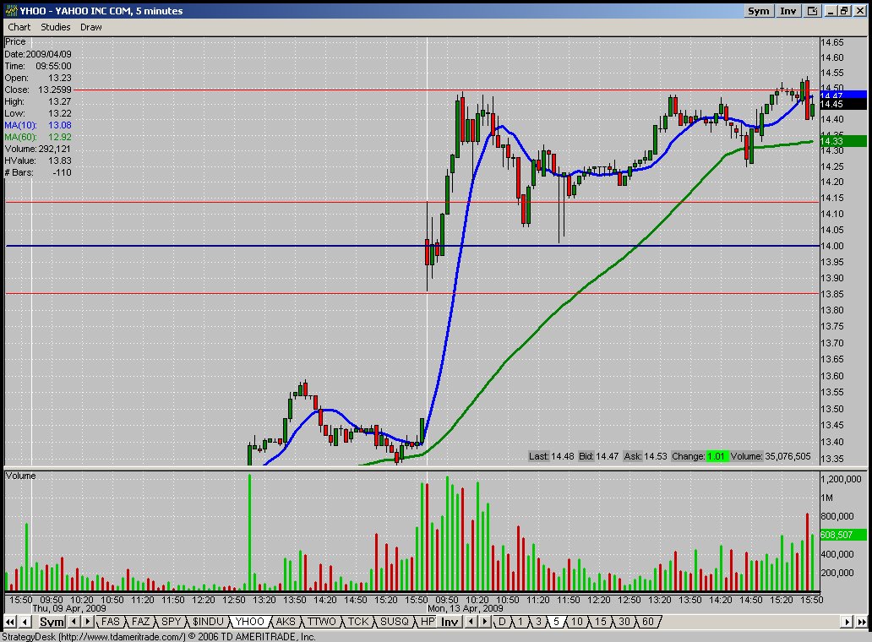The height and width of the screenshot is (642, 872).
Task: Open the Chart menu
Action: [19, 27]
